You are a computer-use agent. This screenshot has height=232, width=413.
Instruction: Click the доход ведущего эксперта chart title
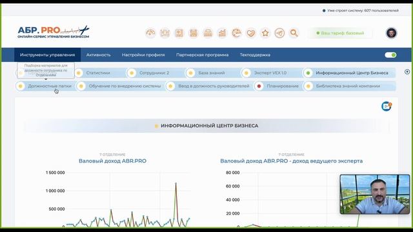pos(291,161)
